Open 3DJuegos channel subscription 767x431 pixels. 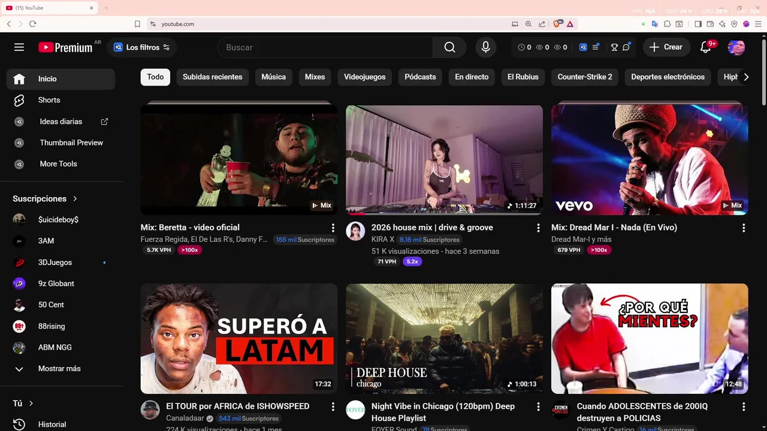tap(61, 262)
